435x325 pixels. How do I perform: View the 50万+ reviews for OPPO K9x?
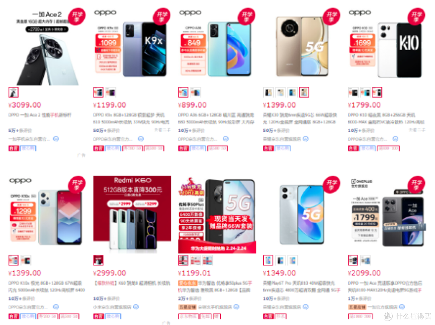(x=106, y=131)
